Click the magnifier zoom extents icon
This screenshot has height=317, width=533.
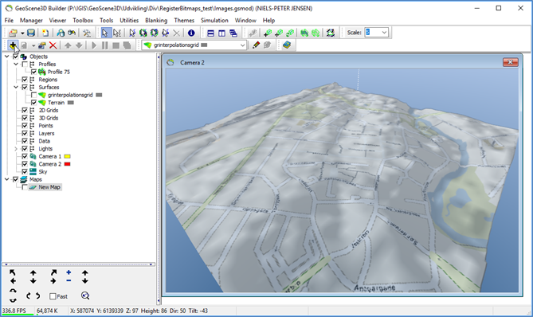tap(85, 296)
